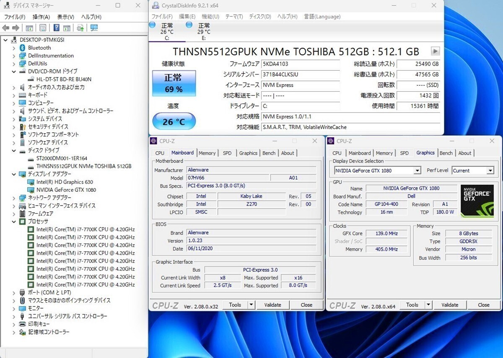
Task: Click the blue health status 正常 69 % box
Action: click(x=174, y=82)
